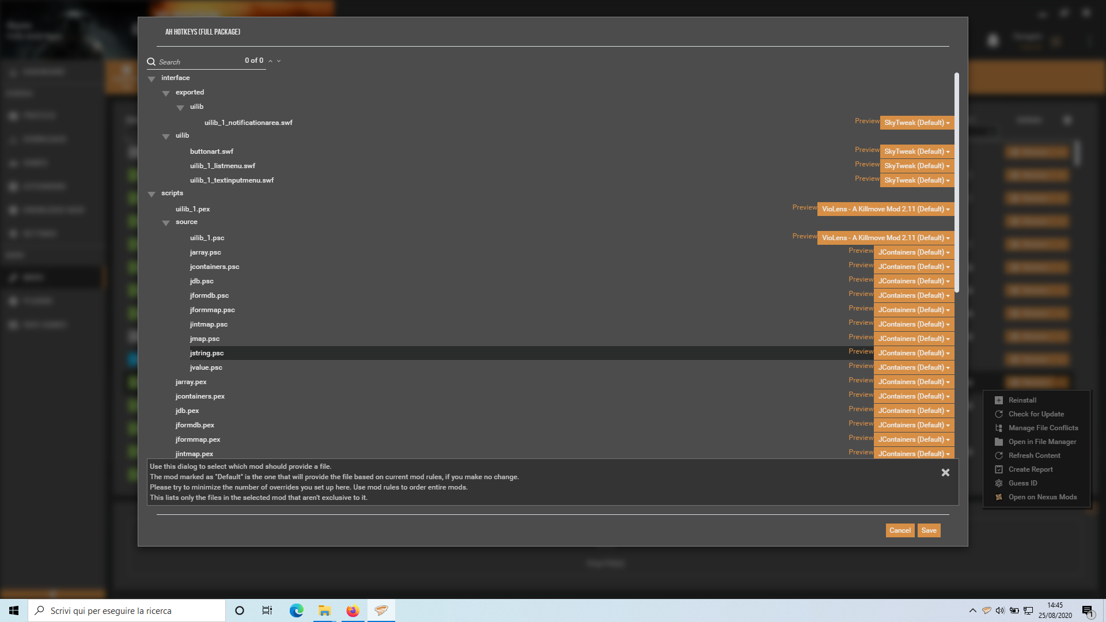Switch to Firefox on taskbar
Image resolution: width=1106 pixels, height=622 pixels.
pyautogui.click(x=353, y=610)
